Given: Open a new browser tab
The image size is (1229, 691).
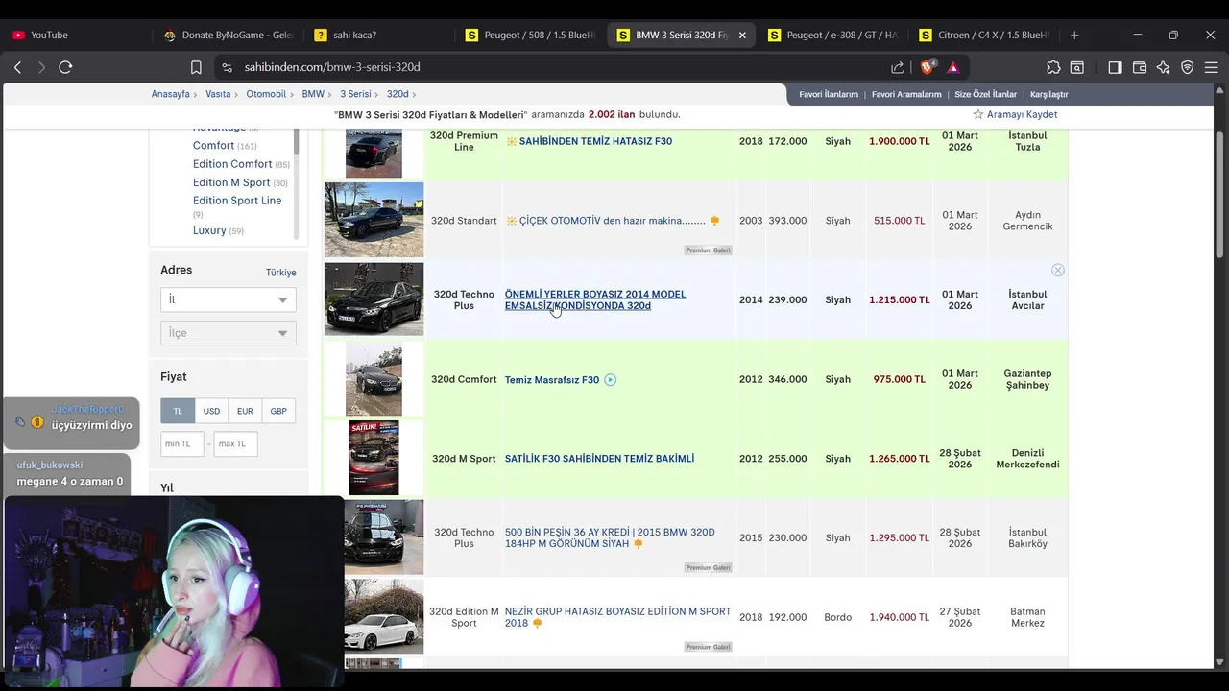Looking at the screenshot, I should [1074, 35].
